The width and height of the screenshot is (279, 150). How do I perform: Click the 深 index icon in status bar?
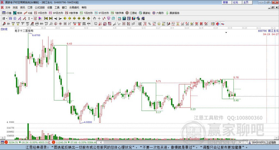[54, 142]
